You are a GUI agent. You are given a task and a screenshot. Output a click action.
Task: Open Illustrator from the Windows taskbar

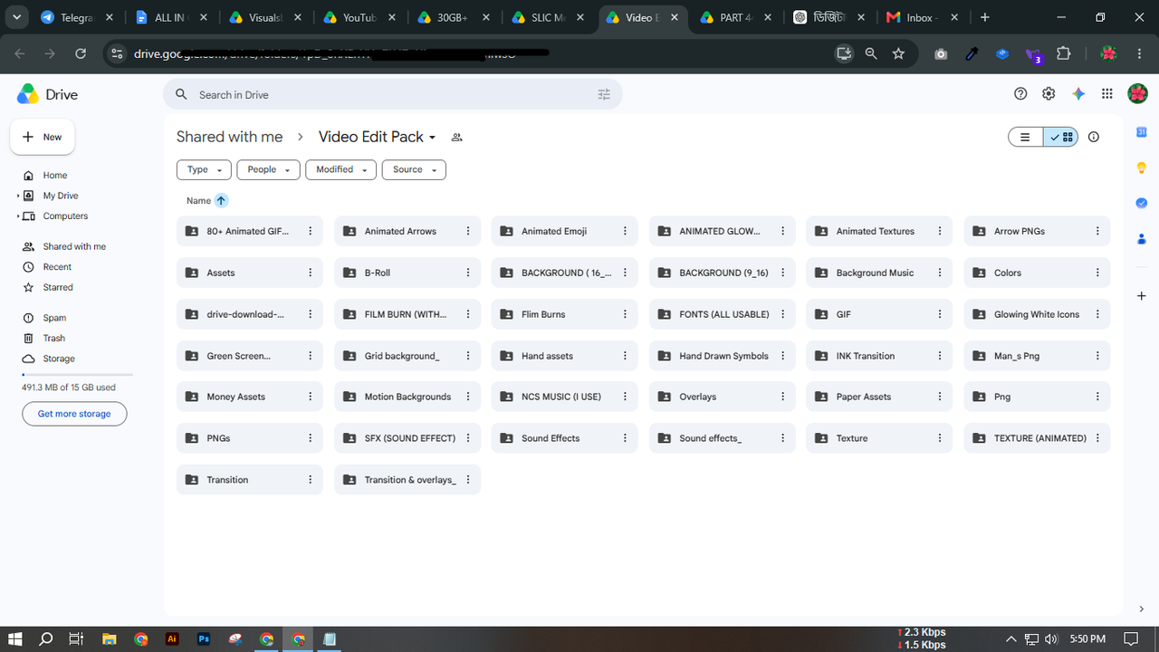[172, 639]
